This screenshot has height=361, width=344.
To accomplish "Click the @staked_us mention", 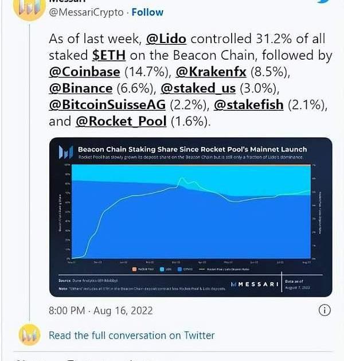I will click(x=196, y=88).
